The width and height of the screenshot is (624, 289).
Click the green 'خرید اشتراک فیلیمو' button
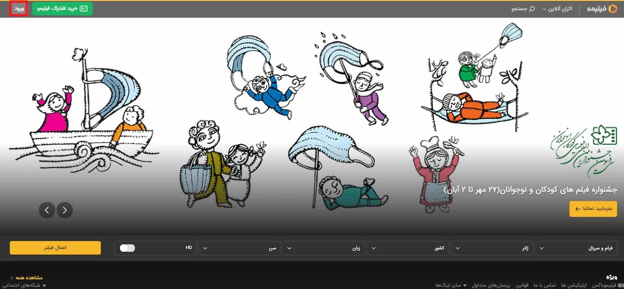pyautogui.click(x=62, y=9)
